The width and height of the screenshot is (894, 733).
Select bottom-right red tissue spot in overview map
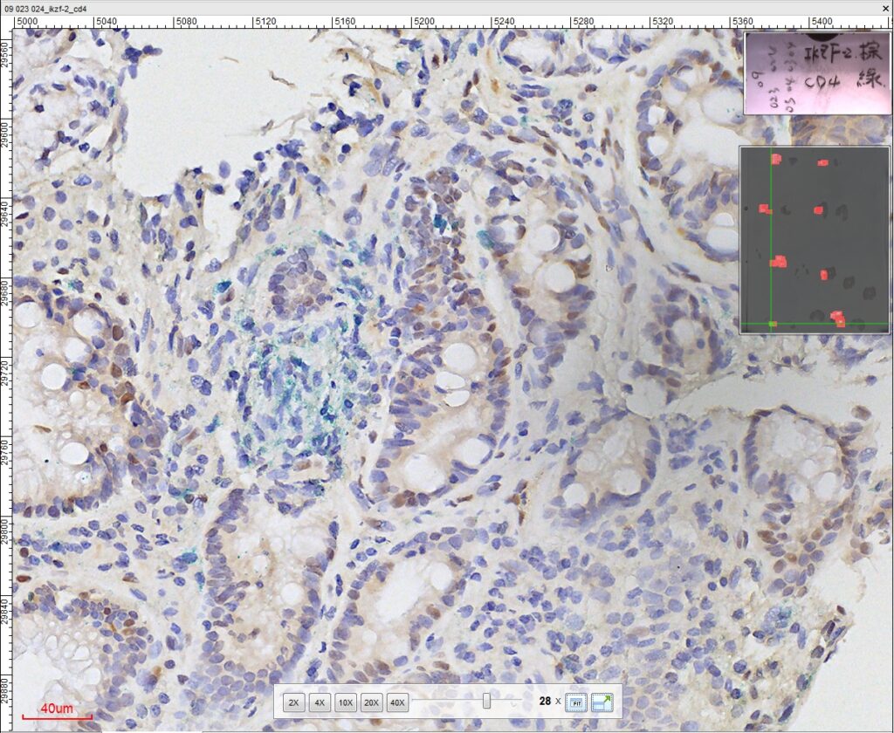click(838, 319)
